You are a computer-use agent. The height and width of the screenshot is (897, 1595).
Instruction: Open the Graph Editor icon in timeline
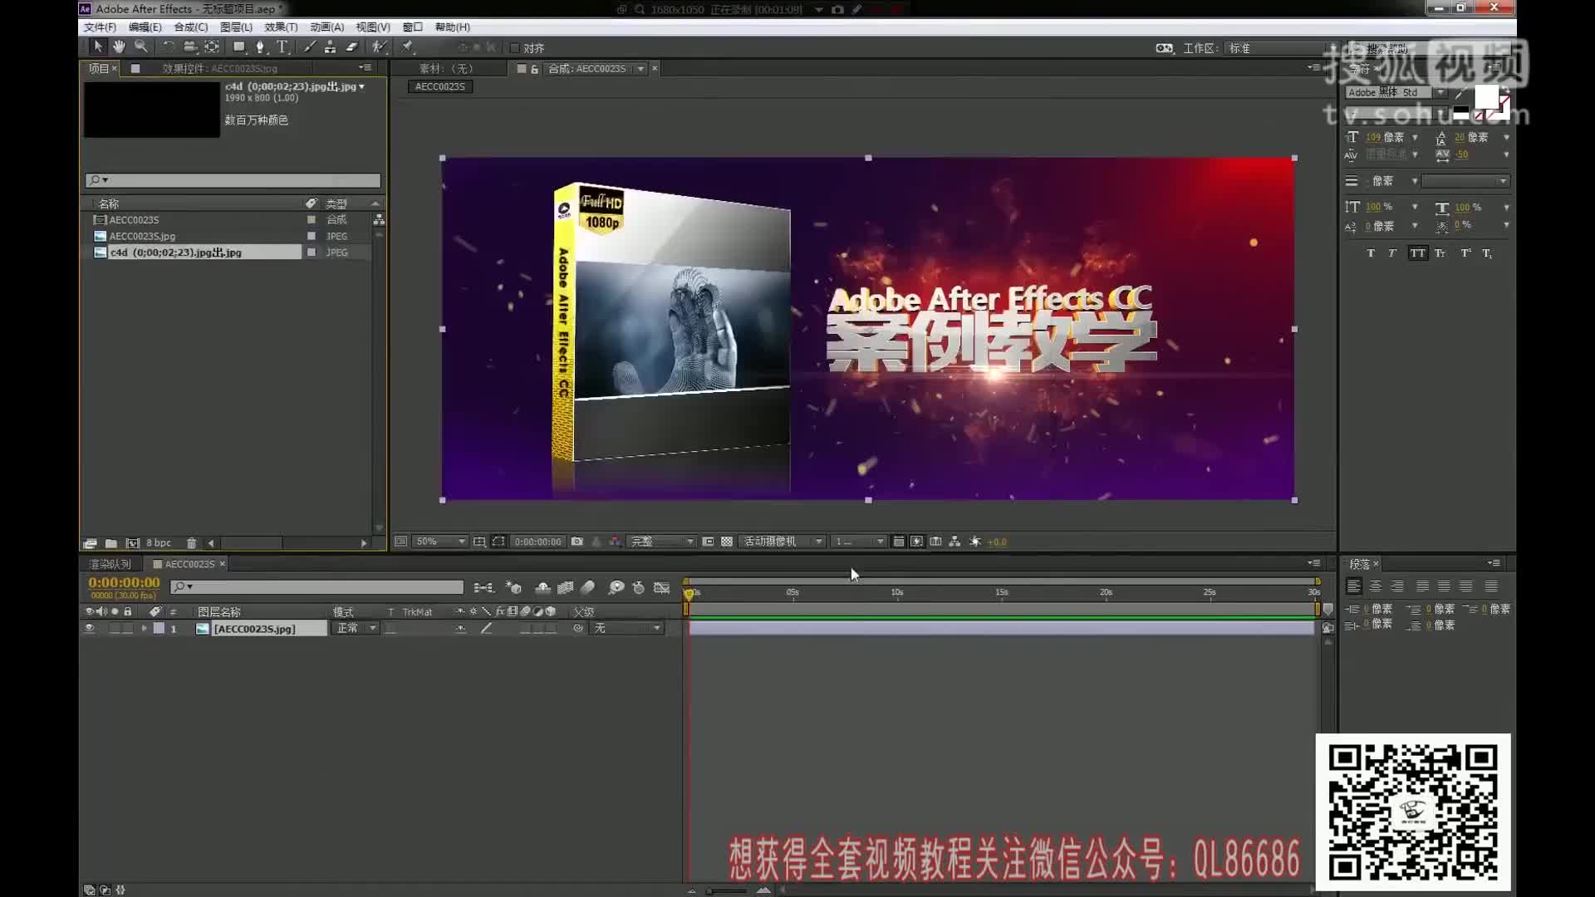(661, 587)
